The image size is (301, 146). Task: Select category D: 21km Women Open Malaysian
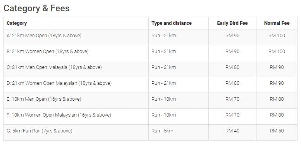(59, 83)
